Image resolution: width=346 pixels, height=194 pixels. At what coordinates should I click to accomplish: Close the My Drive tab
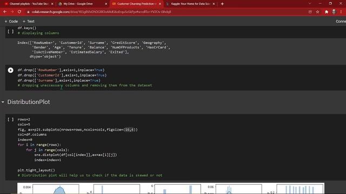tap(106, 4)
